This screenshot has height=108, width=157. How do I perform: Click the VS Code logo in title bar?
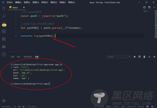tap(3, 2)
